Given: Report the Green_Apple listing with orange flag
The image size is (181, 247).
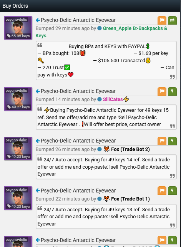Looking at the screenshot, I should (162, 20).
